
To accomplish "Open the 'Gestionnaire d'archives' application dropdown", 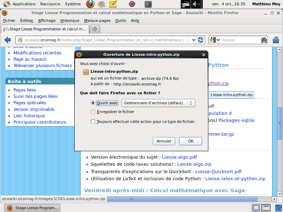I will point(158,103).
